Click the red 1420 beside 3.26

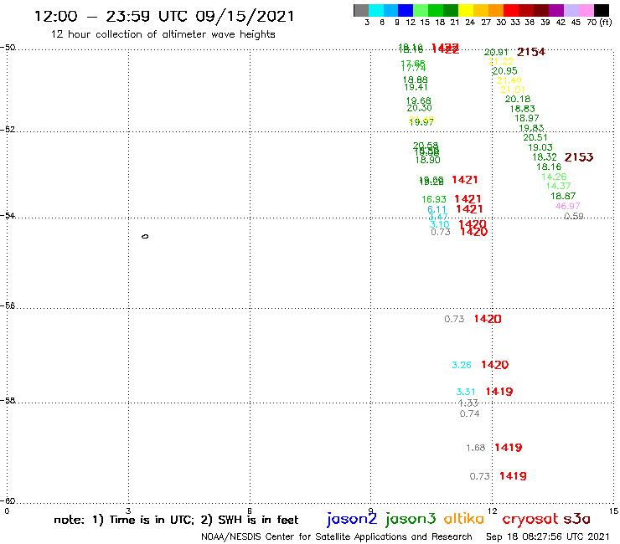[494, 365]
